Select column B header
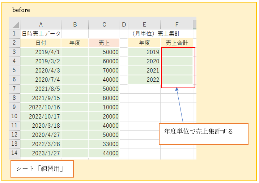259x183 pixels. [75, 25]
